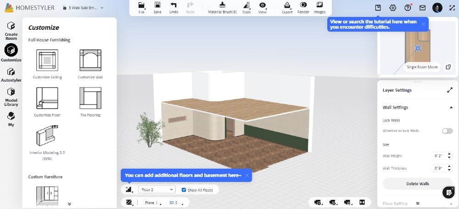Enable Single Room Mode
Image resolution: width=459 pixels, height=209 pixels.
[422, 67]
